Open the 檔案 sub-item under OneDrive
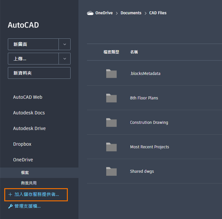Screen dimensions: 222x219 pos(39,173)
